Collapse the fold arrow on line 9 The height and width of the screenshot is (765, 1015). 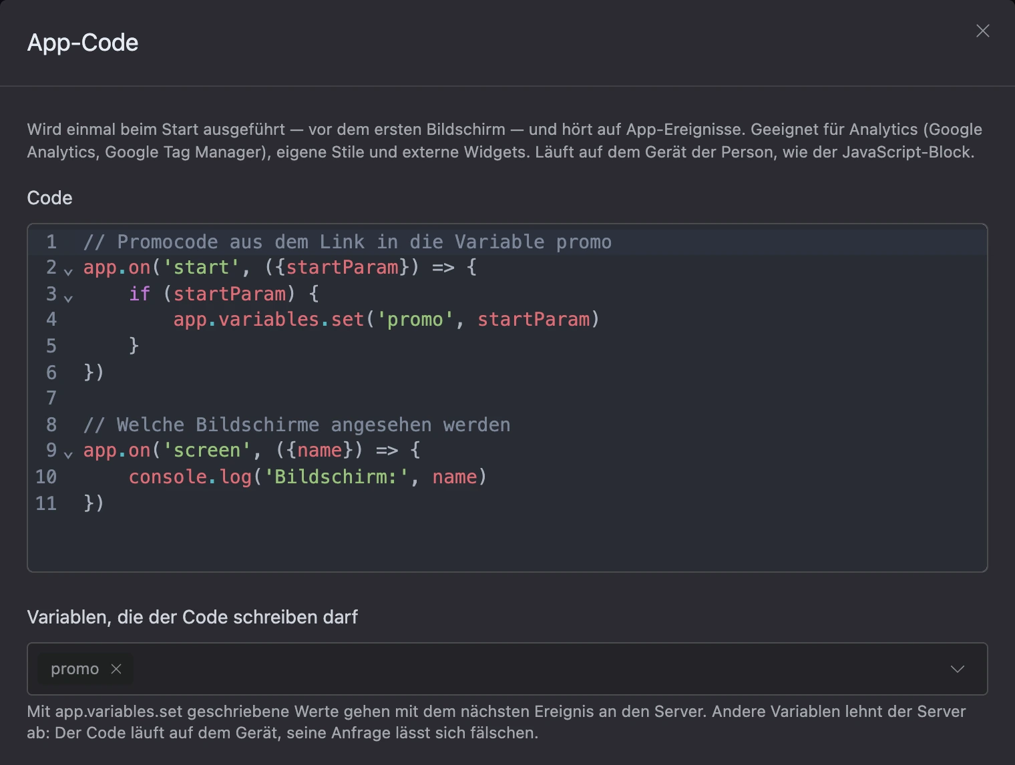pyautogui.click(x=68, y=454)
